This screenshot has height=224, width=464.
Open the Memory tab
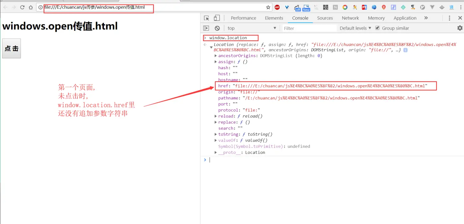click(x=376, y=18)
